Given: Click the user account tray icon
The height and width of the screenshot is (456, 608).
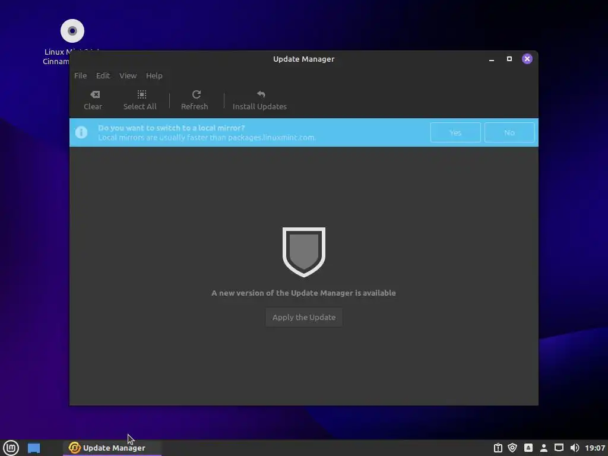Looking at the screenshot, I should (x=544, y=448).
